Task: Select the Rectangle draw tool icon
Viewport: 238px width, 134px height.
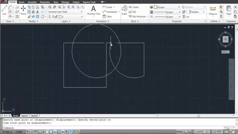Action: tap(17, 12)
